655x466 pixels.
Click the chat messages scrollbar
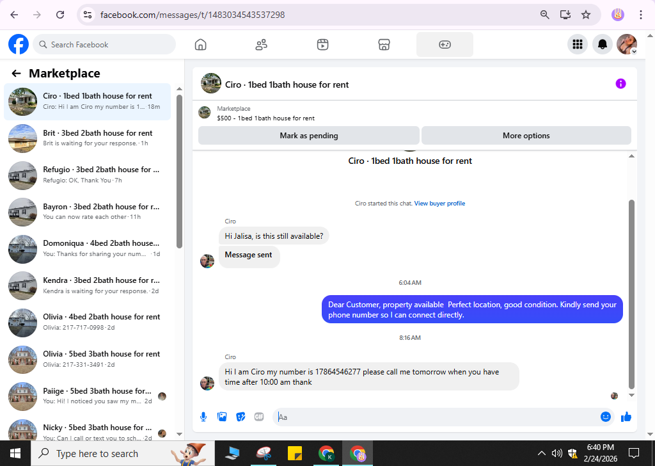(x=631, y=294)
